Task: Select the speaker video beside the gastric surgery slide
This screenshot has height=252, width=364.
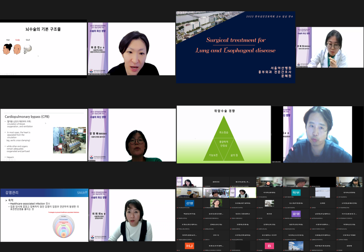Action: (318, 134)
